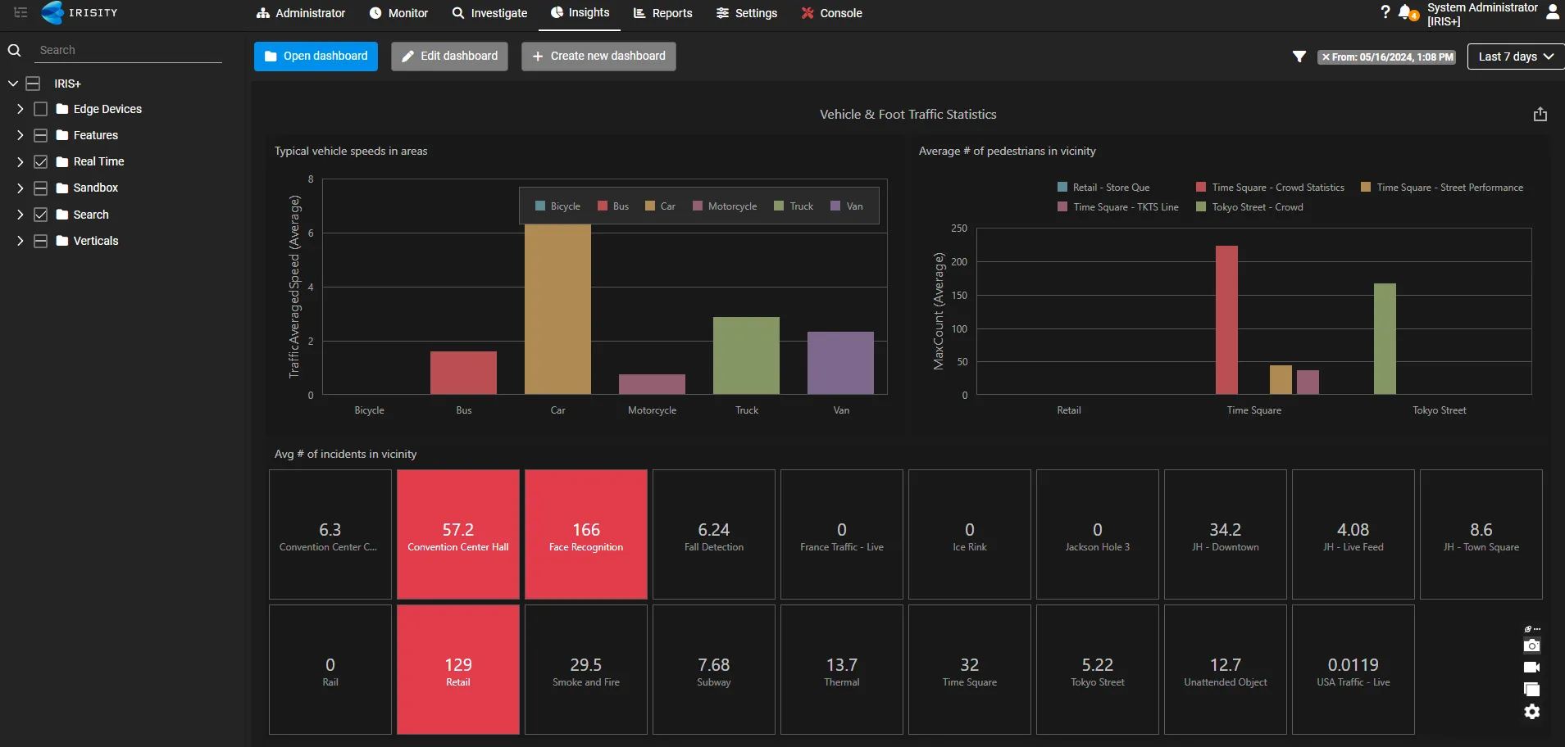Image resolution: width=1565 pixels, height=747 pixels.
Task: Open the Last 7 days dropdown
Action: click(x=1516, y=57)
